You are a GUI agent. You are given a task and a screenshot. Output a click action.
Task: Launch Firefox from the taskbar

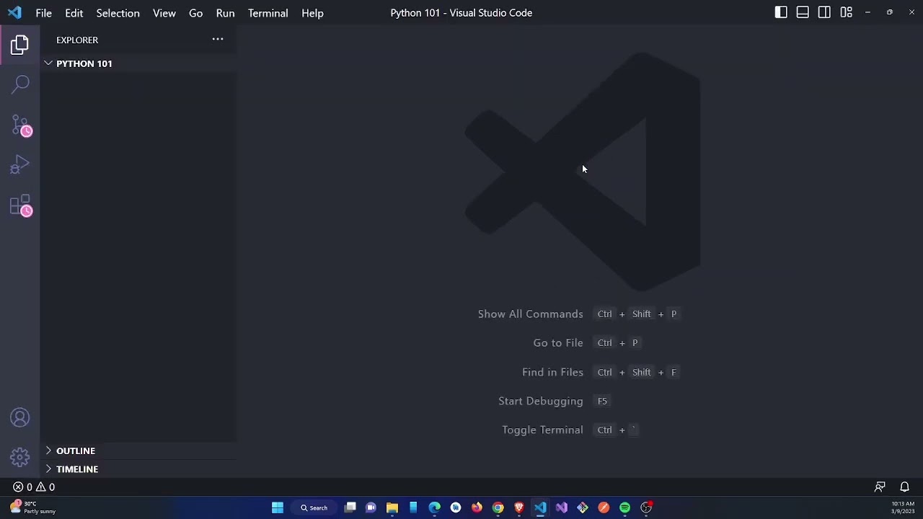(x=477, y=507)
